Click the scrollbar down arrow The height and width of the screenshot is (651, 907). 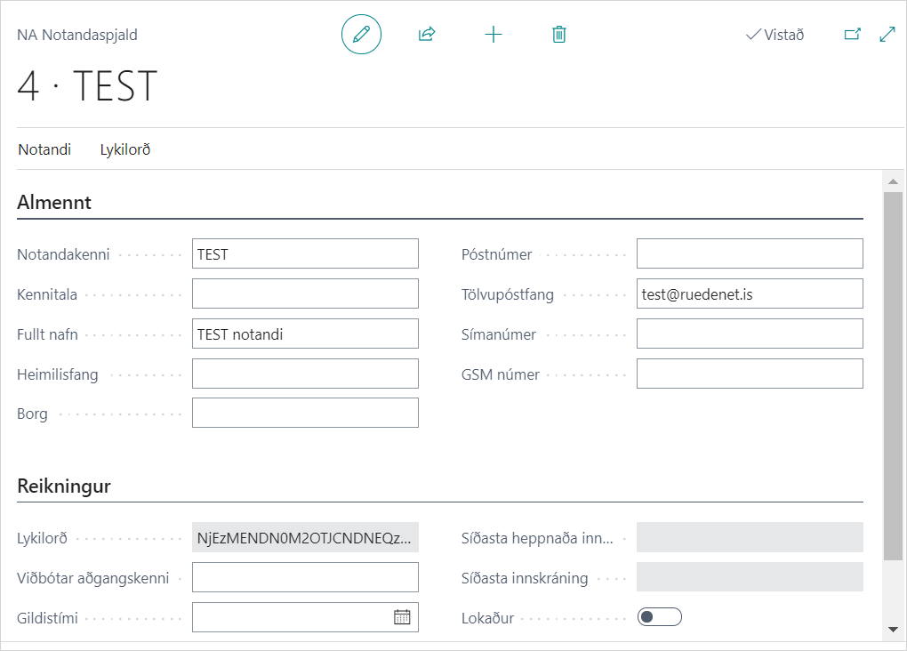894,630
